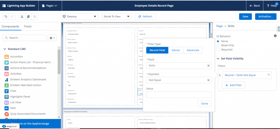This screenshot has height=129, width=280.
Task: Click the components list scroll-down arrow
Action: pyautogui.click(x=59, y=117)
